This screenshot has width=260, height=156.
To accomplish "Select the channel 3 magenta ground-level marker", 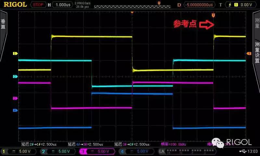I will pos(15,98).
